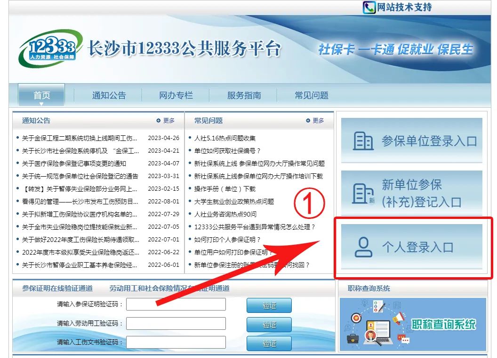
Task: Open the 服务指南 tab
Action: pos(243,95)
